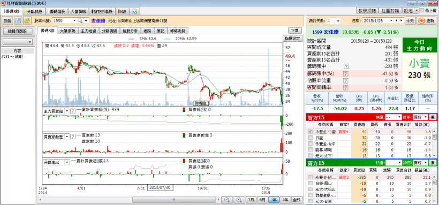Click the zoom-out magnifier below the chart
The width and height of the screenshot is (439, 205).
click(227, 200)
